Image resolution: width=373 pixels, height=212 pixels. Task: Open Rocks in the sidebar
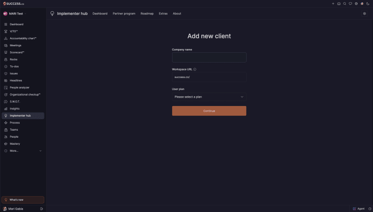click(x=23, y=59)
